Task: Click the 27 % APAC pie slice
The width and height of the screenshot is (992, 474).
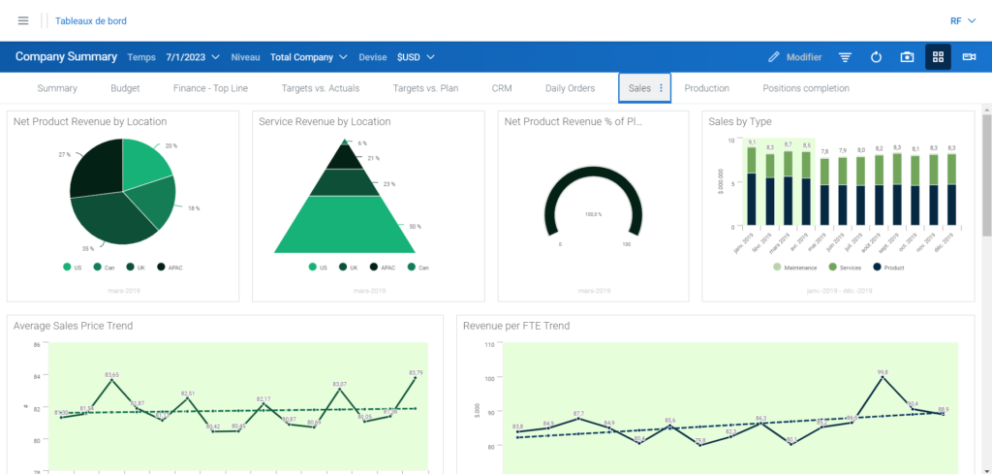Action: (x=96, y=168)
